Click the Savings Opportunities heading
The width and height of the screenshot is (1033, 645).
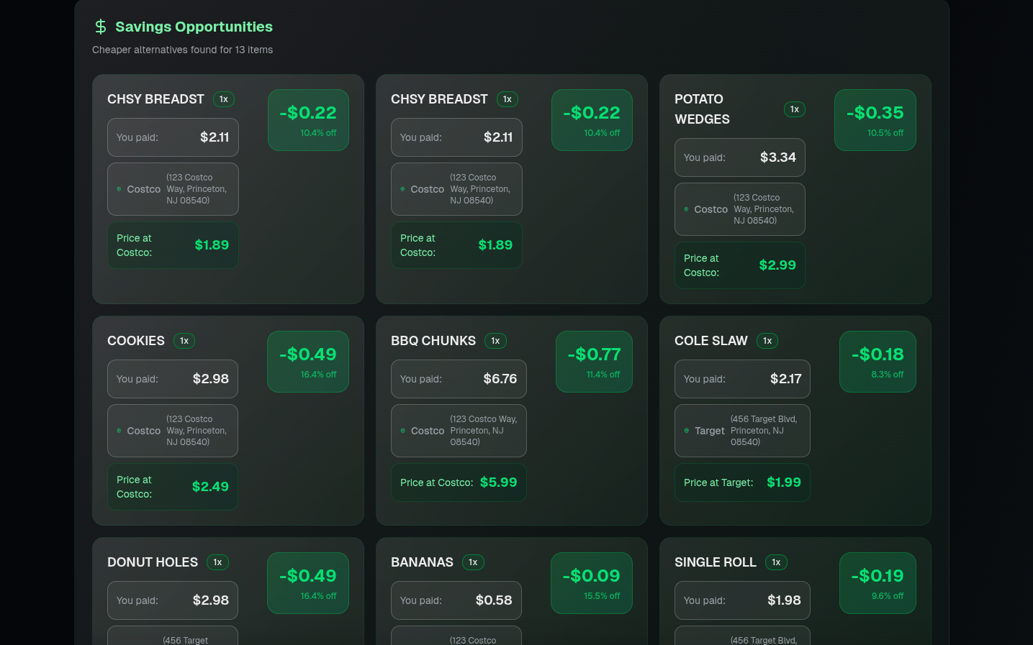pos(194,27)
